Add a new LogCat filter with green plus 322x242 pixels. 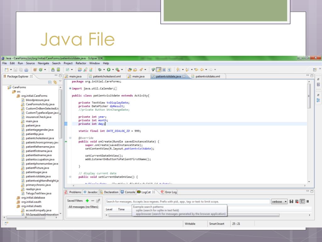[x=87, y=201]
